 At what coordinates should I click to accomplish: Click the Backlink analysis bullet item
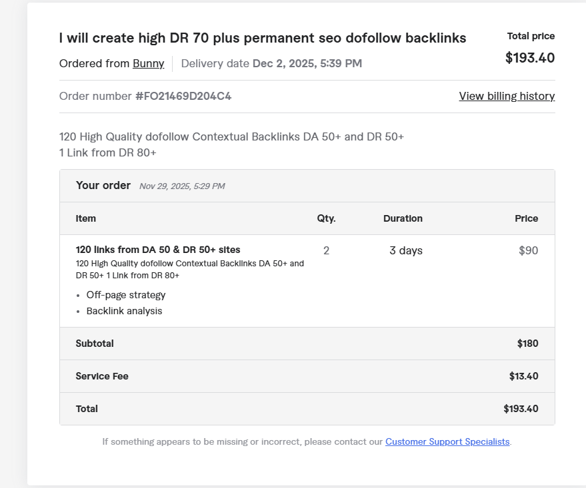pyautogui.click(x=124, y=311)
